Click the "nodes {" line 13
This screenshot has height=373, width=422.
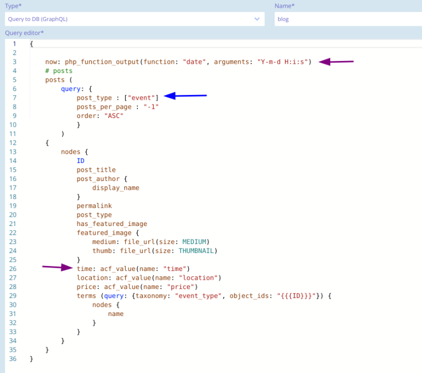coord(75,152)
